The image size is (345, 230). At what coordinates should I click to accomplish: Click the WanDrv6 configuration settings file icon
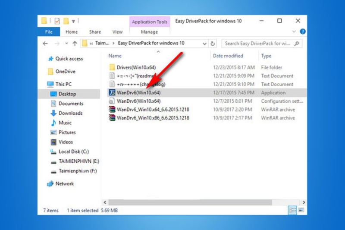(112, 101)
